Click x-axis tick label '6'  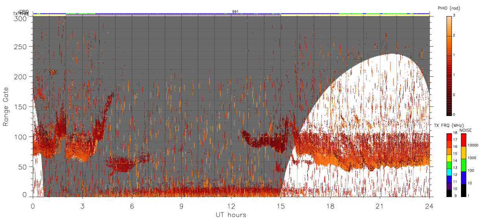tap(132, 206)
